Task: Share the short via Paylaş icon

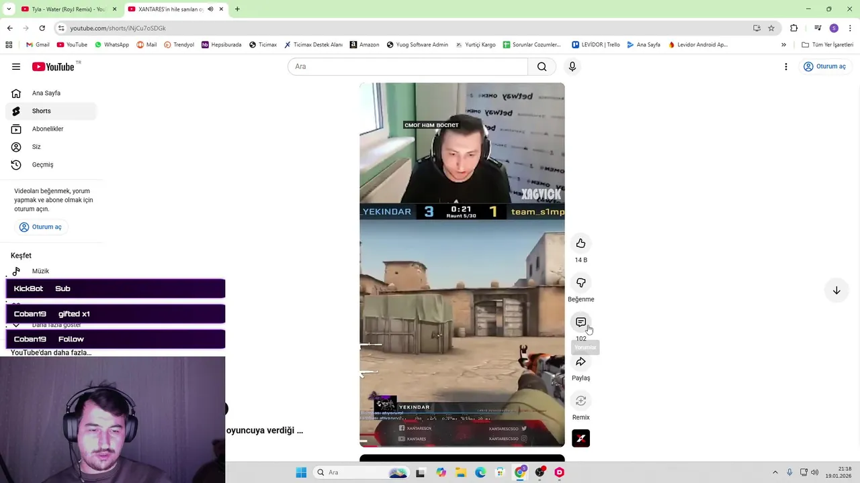Action: click(580, 362)
